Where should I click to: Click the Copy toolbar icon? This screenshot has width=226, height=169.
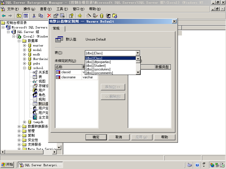[41, 16]
